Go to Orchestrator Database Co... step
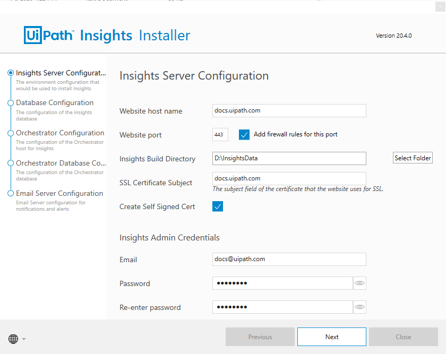The image size is (446, 354). [x=61, y=163]
